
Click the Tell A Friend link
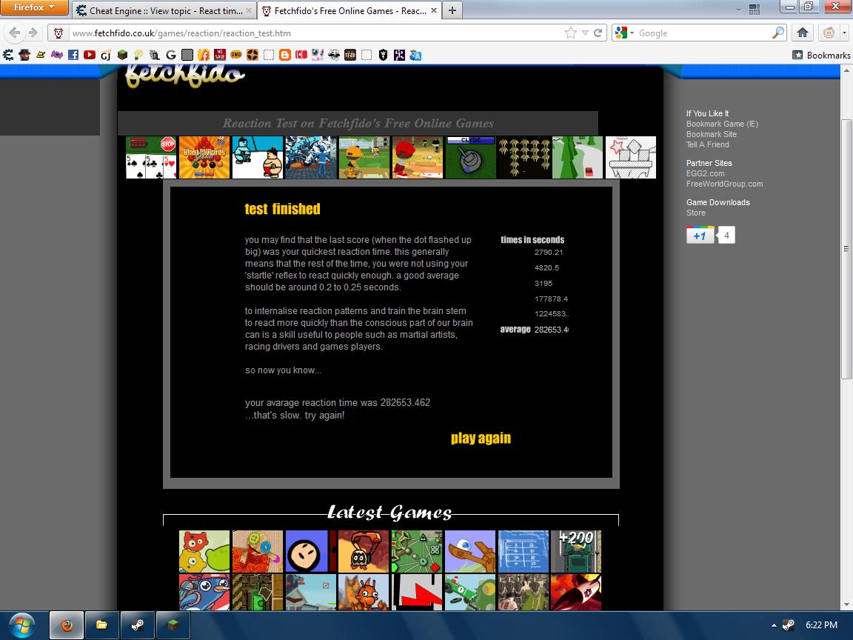(x=707, y=144)
